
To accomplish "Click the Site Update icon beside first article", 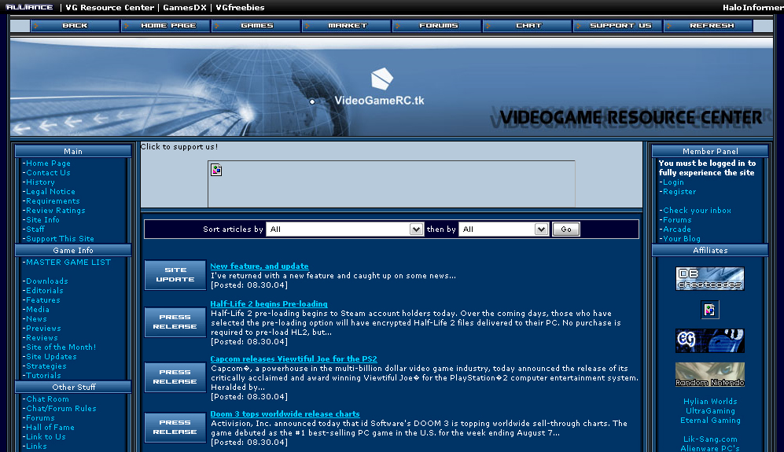I will [x=175, y=275].
